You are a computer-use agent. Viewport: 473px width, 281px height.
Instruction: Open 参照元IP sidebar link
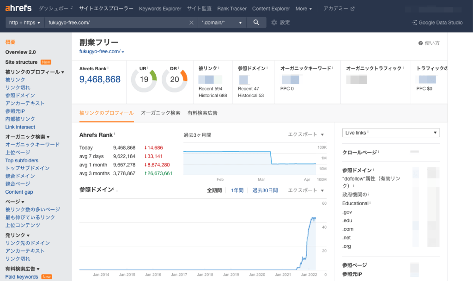(15, 111)
